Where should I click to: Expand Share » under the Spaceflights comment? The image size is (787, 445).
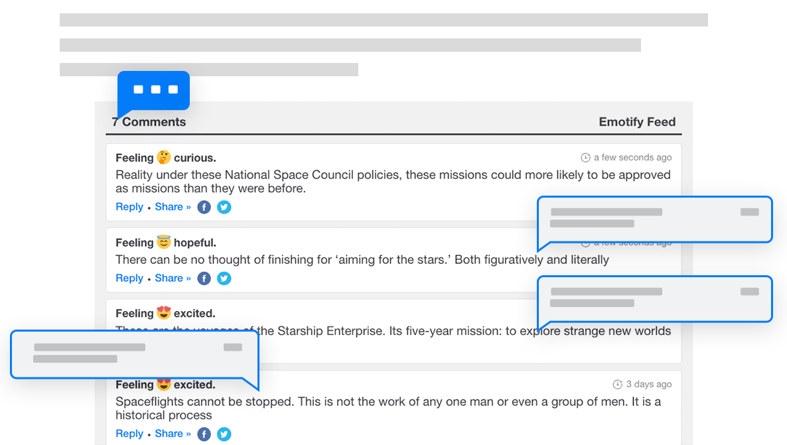coord(173,434)
